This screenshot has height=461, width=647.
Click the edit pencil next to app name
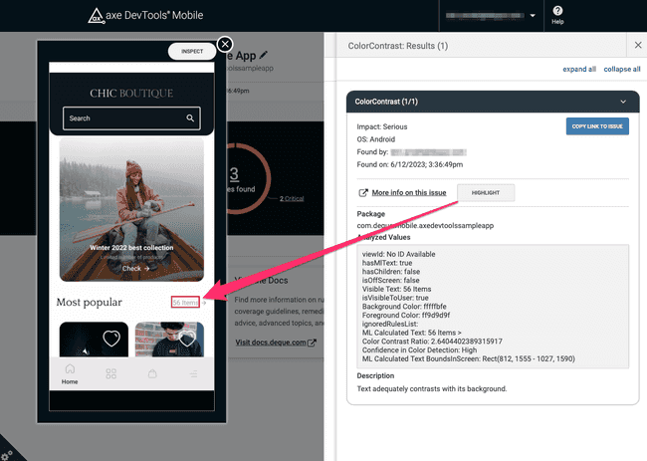click(x=264, y=55)
